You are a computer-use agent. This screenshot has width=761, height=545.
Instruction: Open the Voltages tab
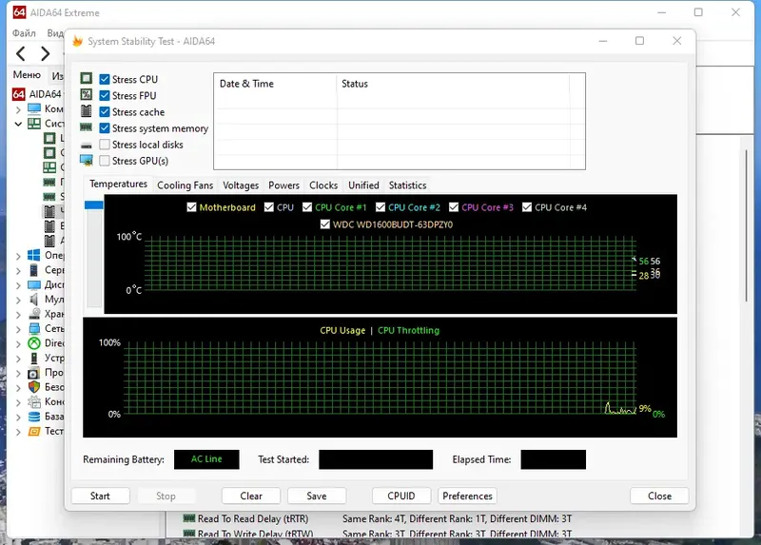click(241, 185)
